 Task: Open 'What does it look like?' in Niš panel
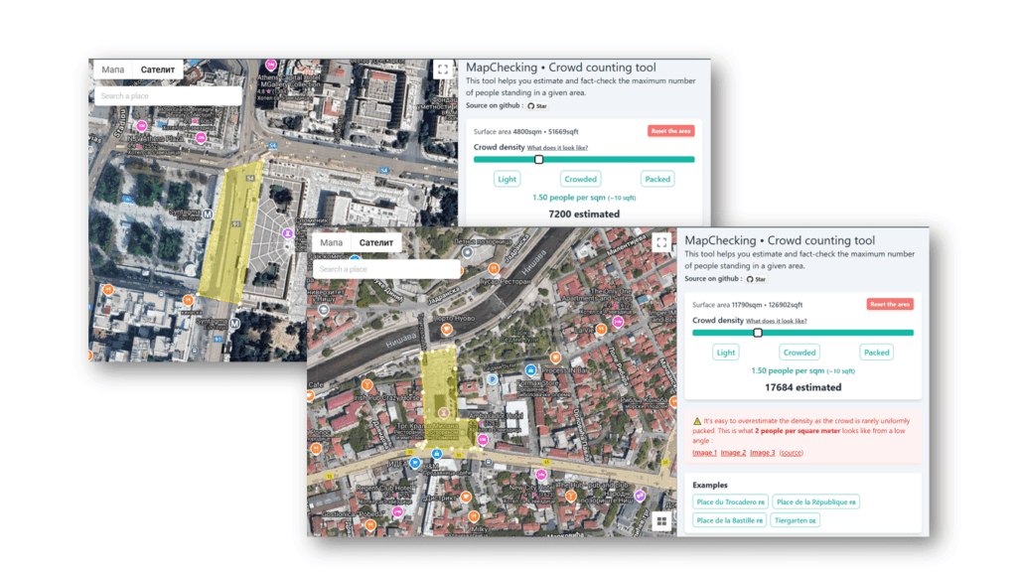coord(777,321)
